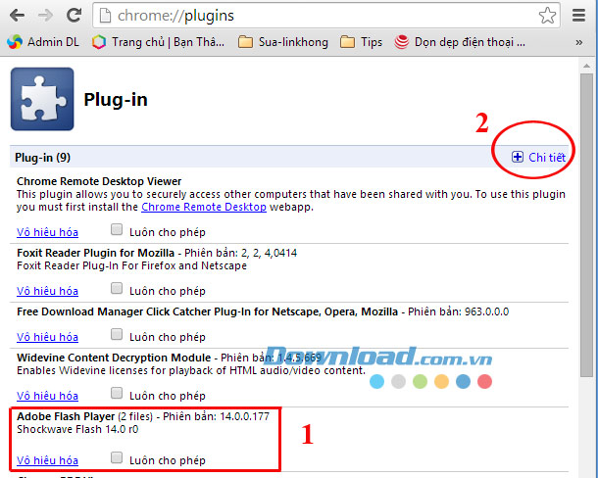Open the Chrome Remote Desktop webapp link

click(204, 207)
